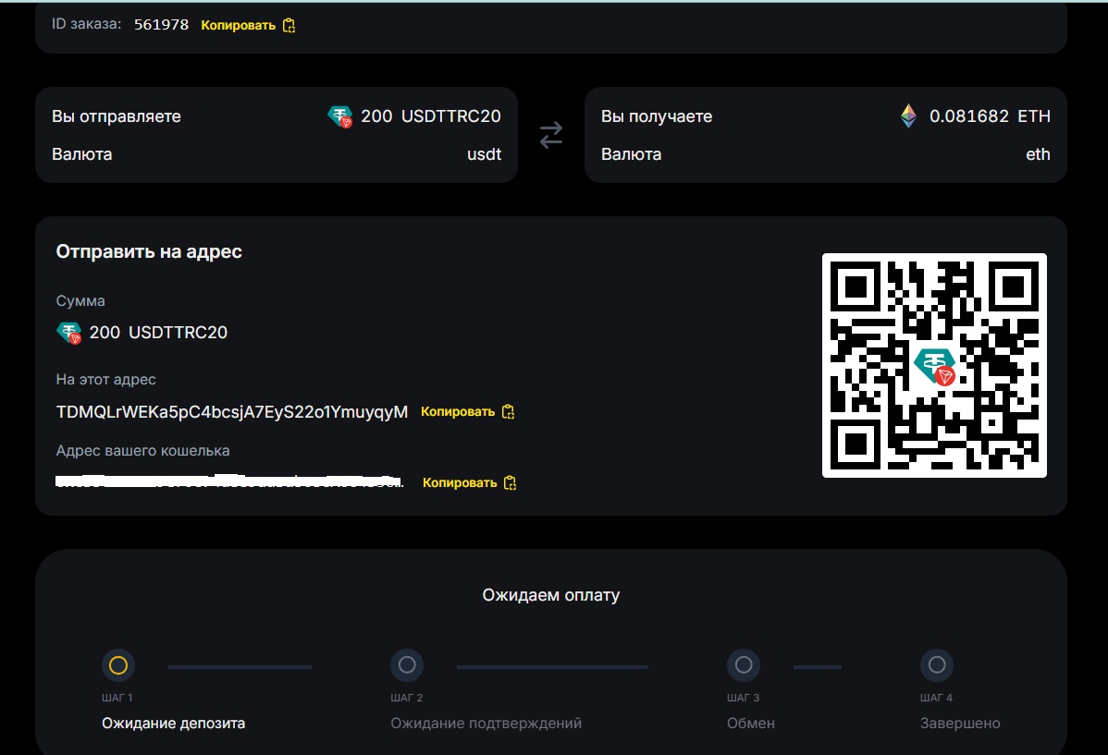Viewport: 1108px width, 755px height.
Task: Click the Шаг 3 step circle
Action: click(x=744, y=665)
